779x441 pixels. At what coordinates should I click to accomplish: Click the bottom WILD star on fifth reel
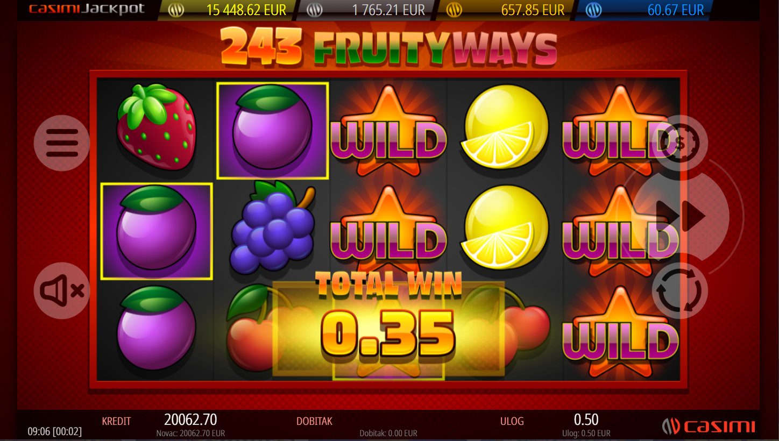[621, 332]
